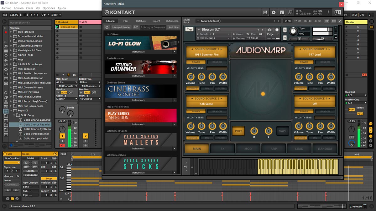Solo the Blossom instrument with S button
The width and height of the screenshot is (376, 211).
coord(285,30)
